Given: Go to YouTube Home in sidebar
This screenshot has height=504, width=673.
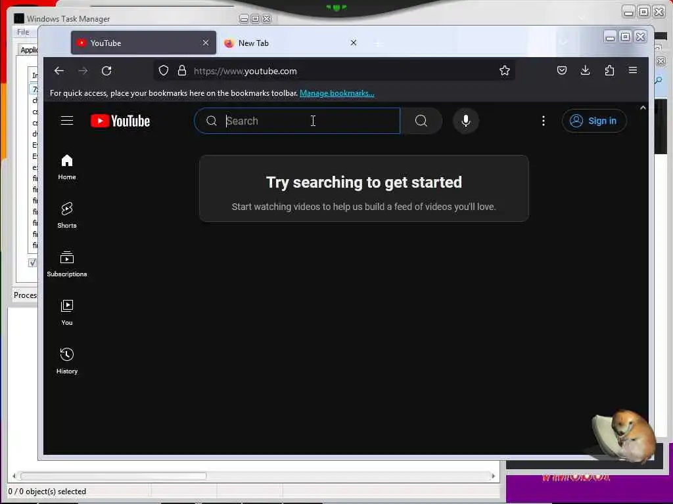Looking at the screenshot, I should click(x=67, y=167).
